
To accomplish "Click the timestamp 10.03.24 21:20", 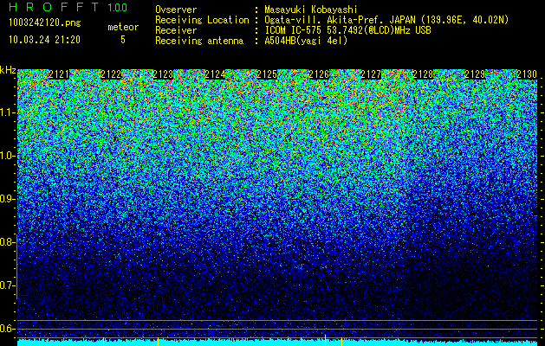I will [x=44, y=40].
